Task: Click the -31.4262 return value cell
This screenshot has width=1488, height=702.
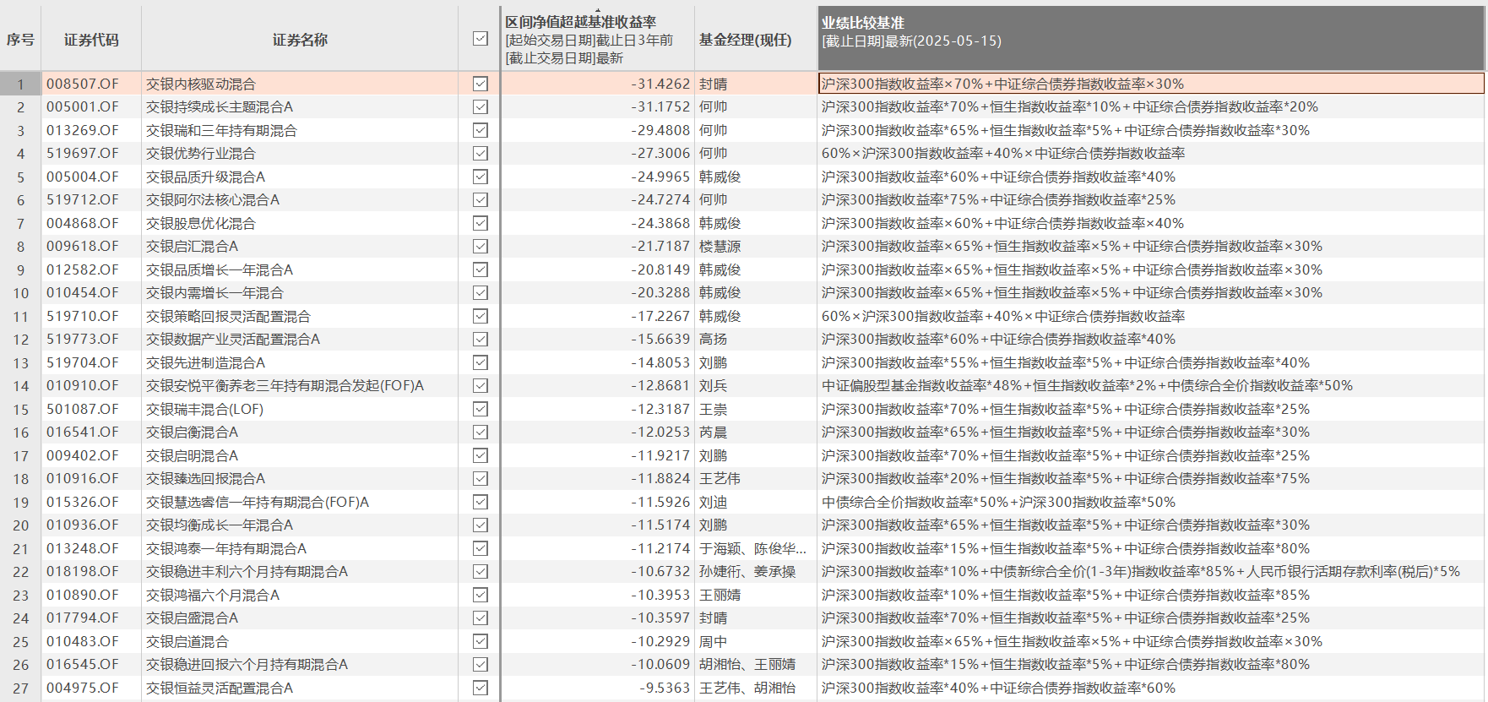Action: [x=660, y=84]
